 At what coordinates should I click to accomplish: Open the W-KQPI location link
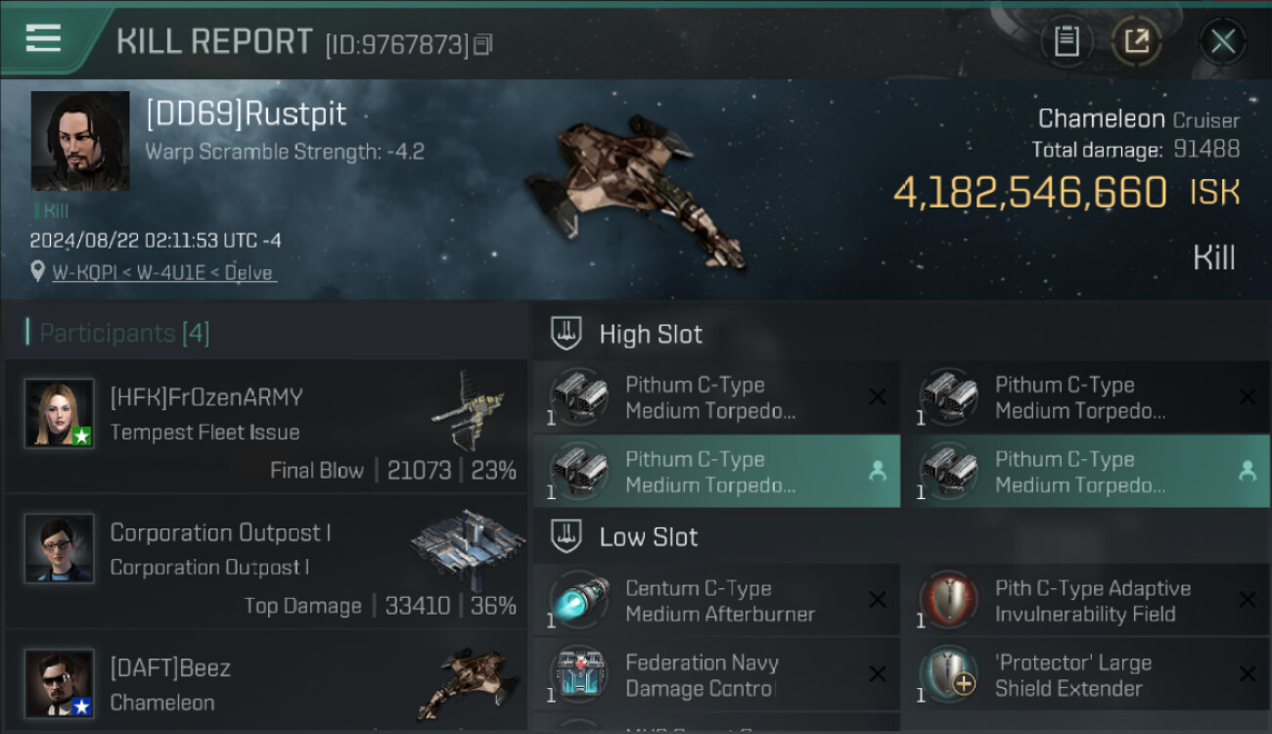click(163, 273)
